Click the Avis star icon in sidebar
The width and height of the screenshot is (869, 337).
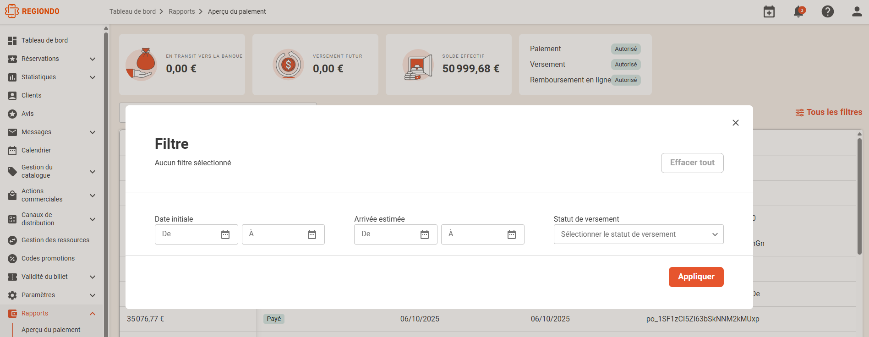point(12,114)
